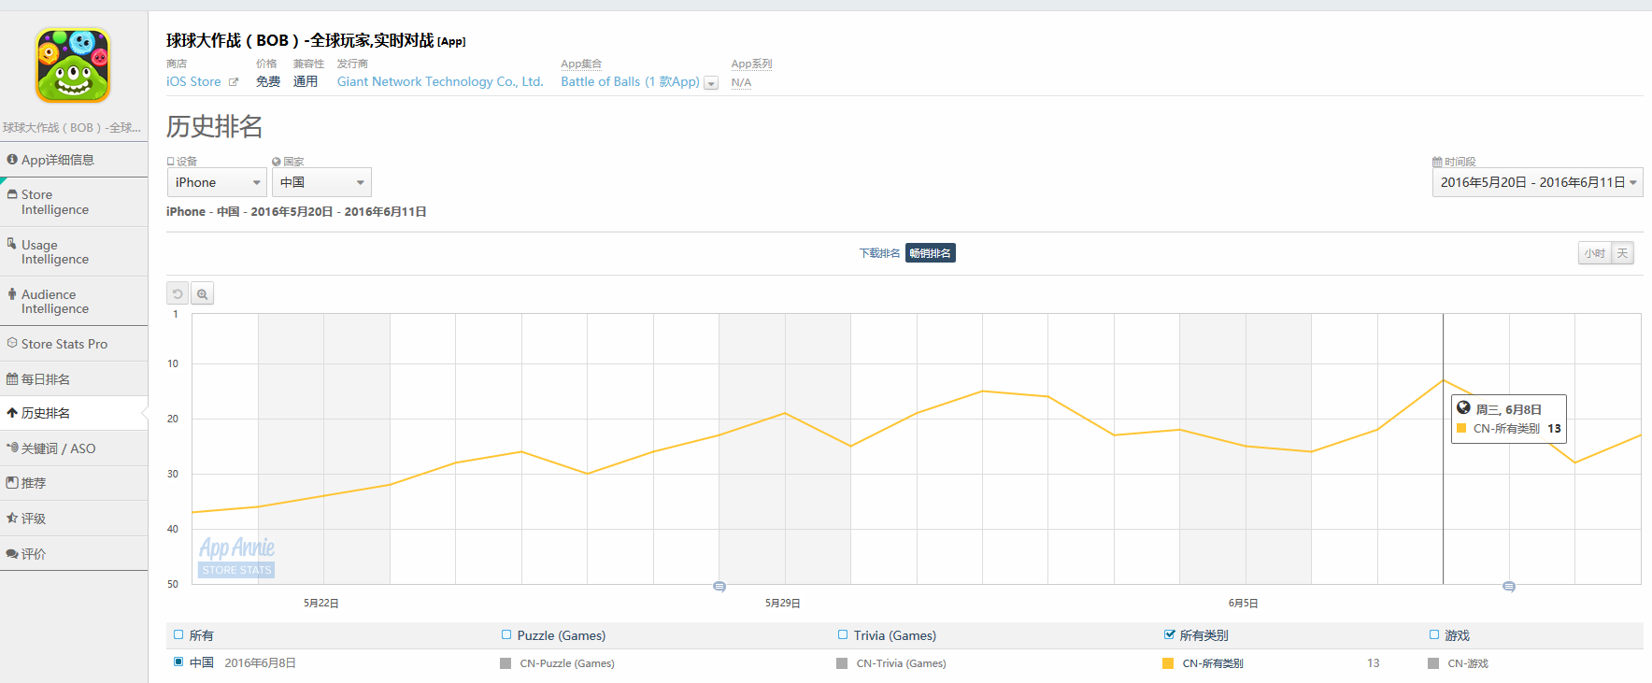Click the 通用 compatibility value
This screenshot has width=1652, height=683.
[x=306, y=82]
